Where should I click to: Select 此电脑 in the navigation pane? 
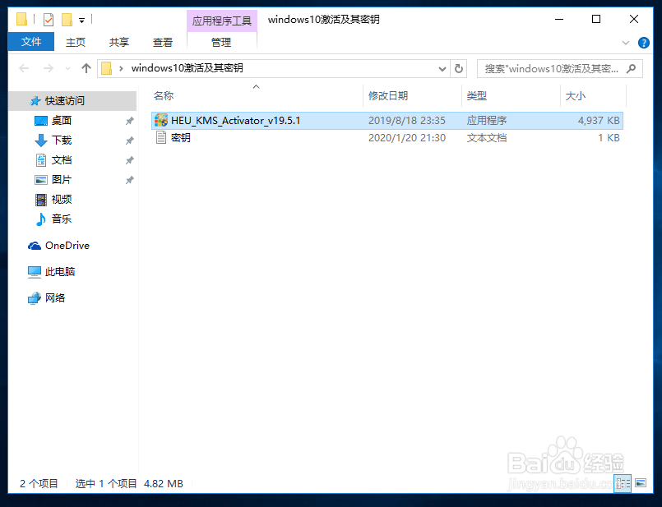click(x=60, y=272)
